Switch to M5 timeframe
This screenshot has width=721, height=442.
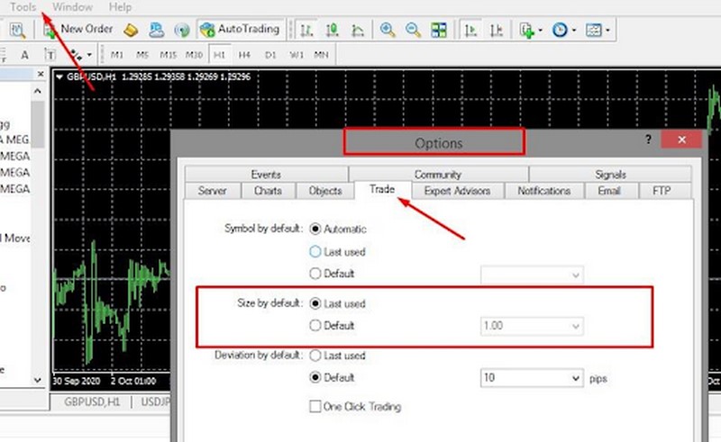click(142, 55)
